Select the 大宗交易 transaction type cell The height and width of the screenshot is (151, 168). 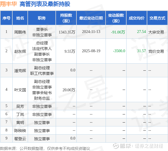(x=156, y=32)
